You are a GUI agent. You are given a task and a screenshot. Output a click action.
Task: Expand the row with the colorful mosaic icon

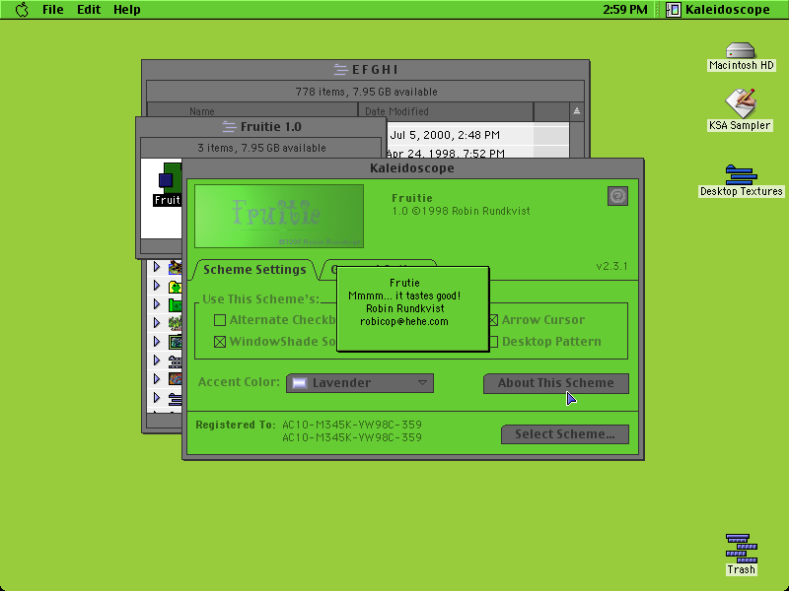157,378
